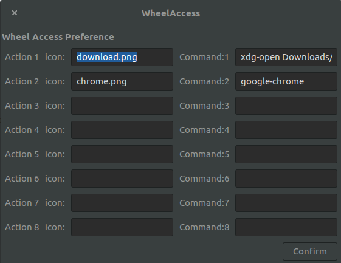
Task: Click the chrome.png icon field
Action: pos(122,81)
